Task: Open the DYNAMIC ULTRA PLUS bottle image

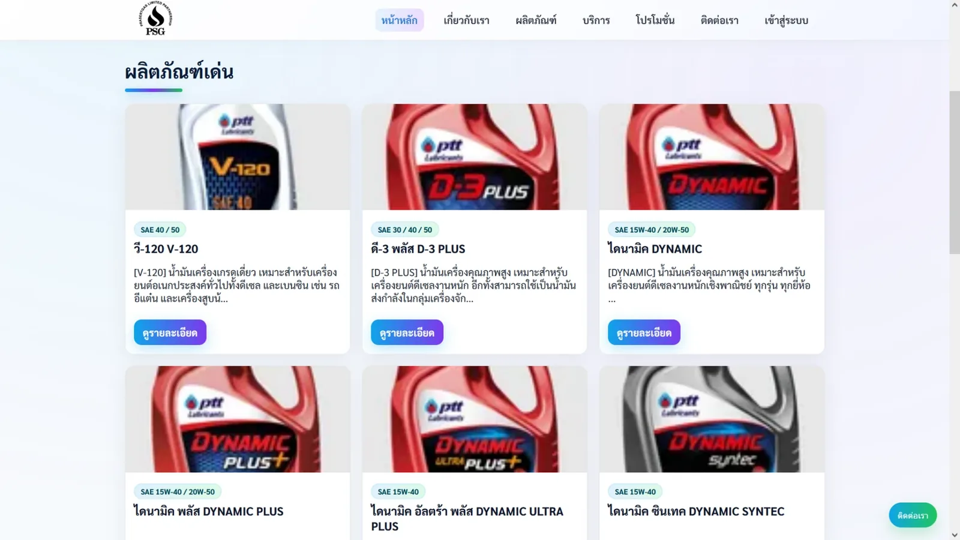Action: point(475,419)
